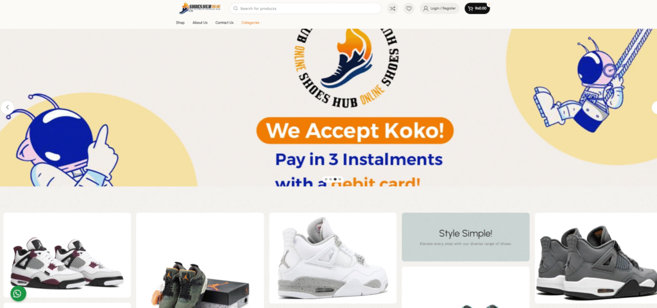Go to the previous banner slide arrow
The height and width of the screenshot is (308, 657).
pos(7,108)
